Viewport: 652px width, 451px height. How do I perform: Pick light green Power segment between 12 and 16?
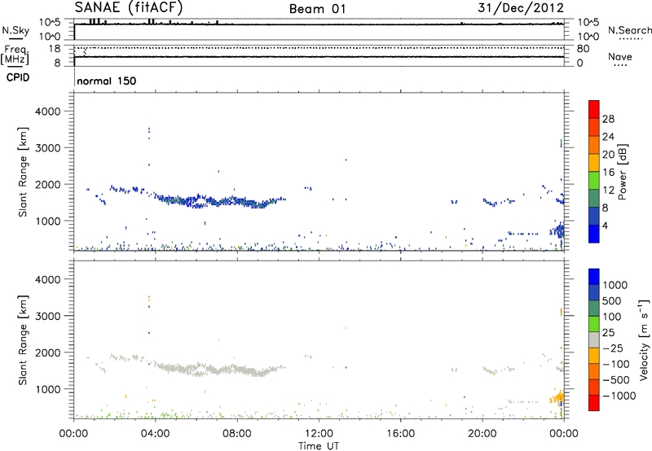point(594,180)
